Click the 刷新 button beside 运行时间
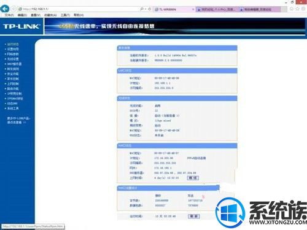The image size is (307, 230). pos(194,216)
